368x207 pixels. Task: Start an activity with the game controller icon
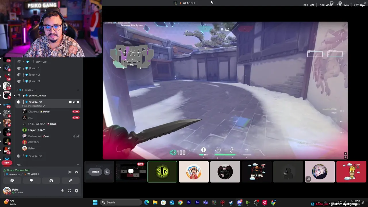click(x=51, y=181)
